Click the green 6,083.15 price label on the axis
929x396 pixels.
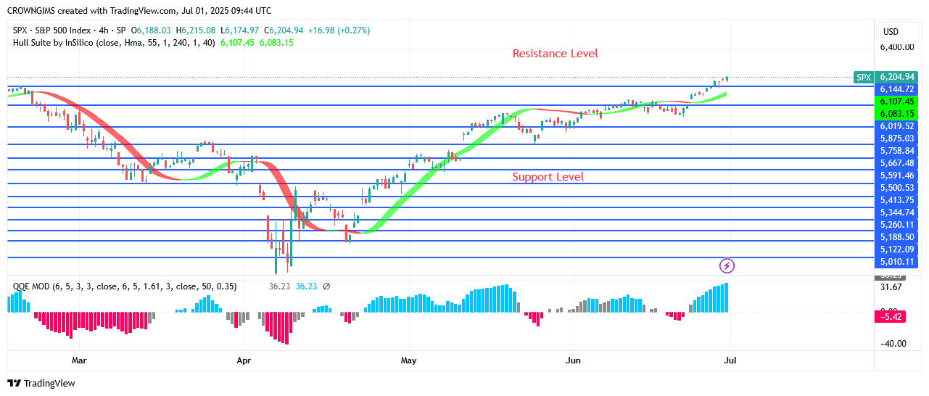pyautogui.click(x=897, y=114)
